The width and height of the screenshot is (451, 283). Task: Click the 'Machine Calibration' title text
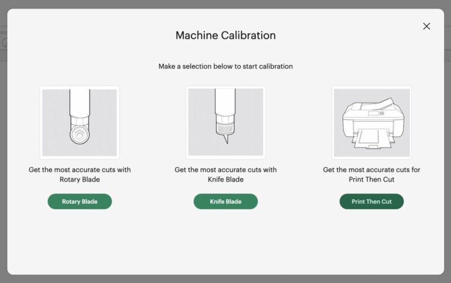(225, 35)
